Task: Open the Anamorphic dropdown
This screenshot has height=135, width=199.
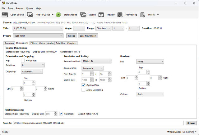Action: tap(92, 68)
